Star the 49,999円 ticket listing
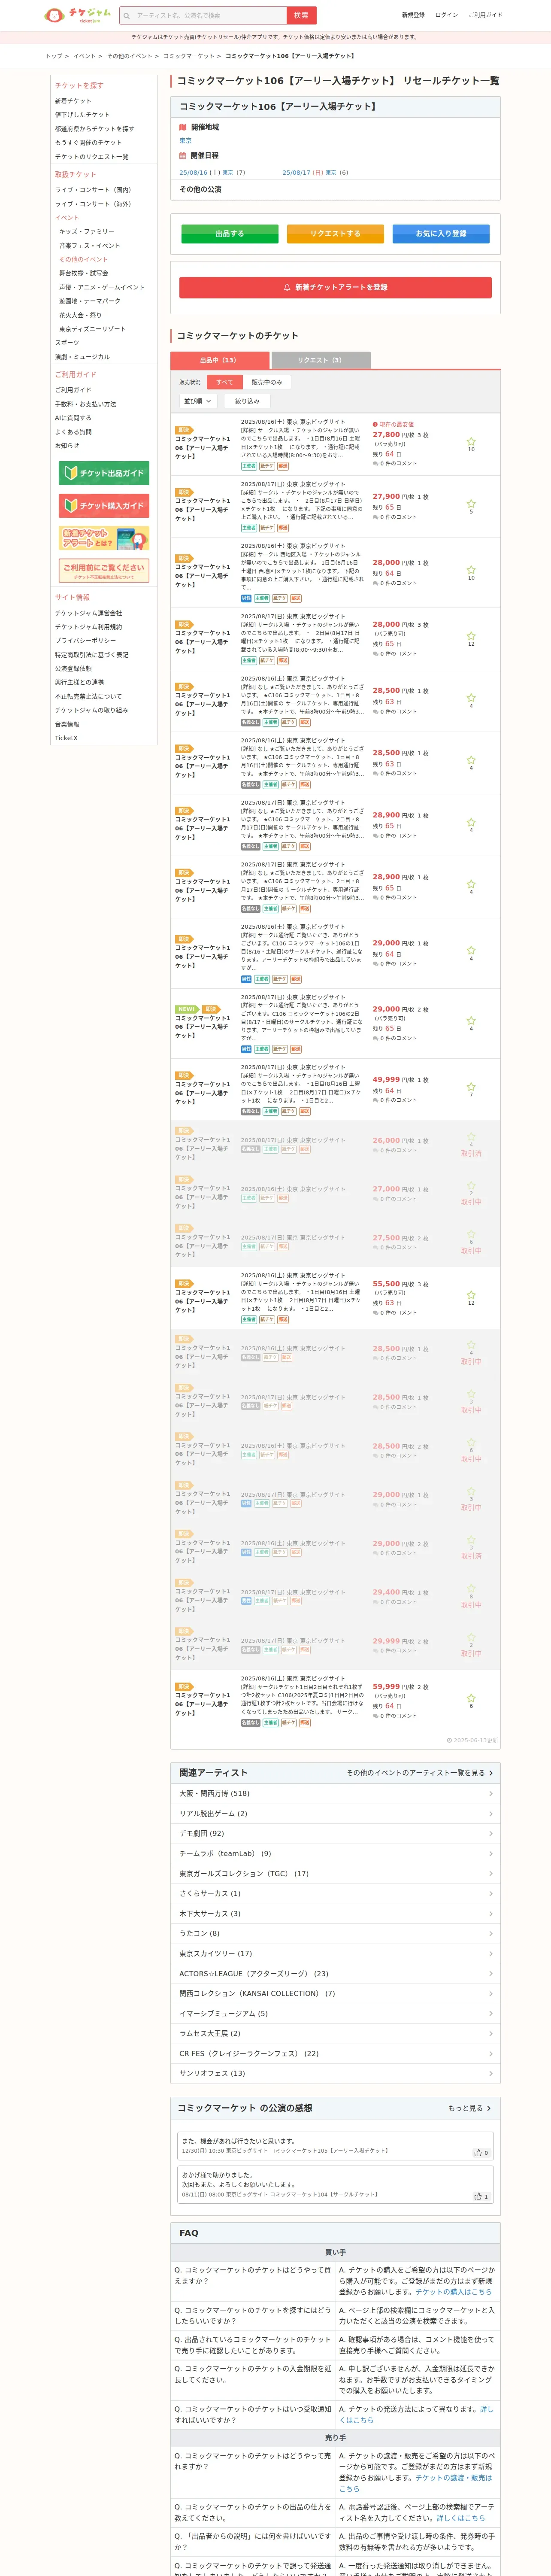The width and height of the screenshot is (551, 2576). (x=471, y=1086)
